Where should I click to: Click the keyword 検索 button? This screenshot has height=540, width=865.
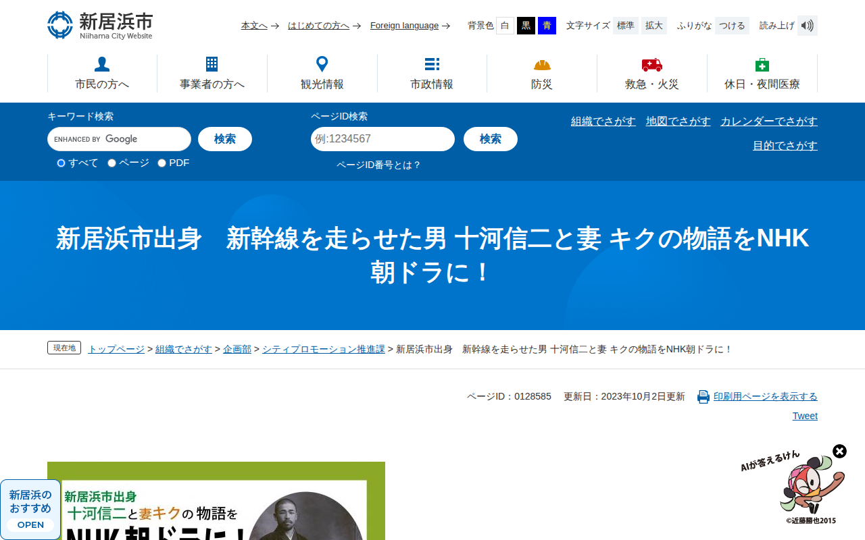pyautogui.click(x=225, y=139)
